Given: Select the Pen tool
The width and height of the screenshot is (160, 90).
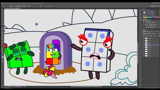Looking at the screenshot, I should click(x=2, y=42).
